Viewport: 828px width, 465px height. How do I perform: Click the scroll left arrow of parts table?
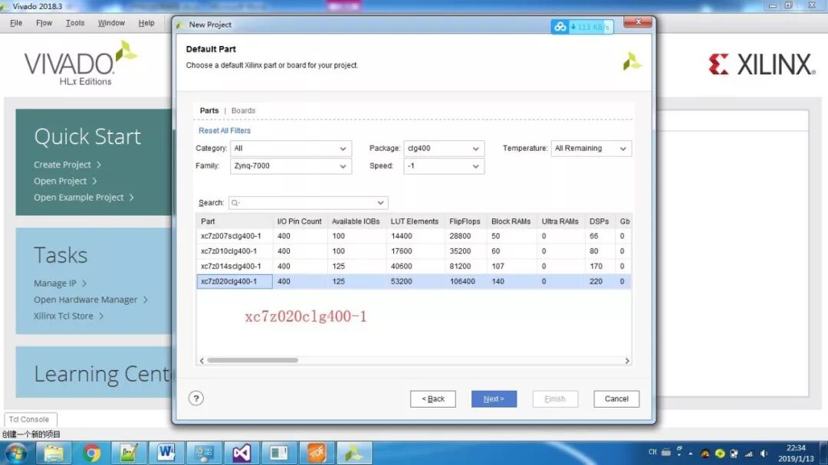point(202,361)
